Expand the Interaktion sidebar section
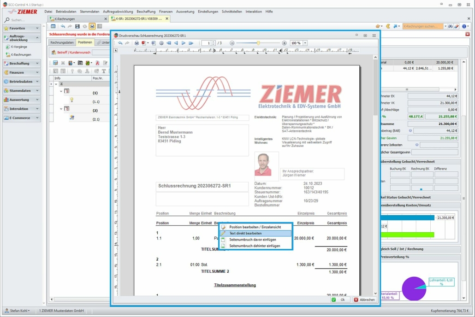 [22, 109]
